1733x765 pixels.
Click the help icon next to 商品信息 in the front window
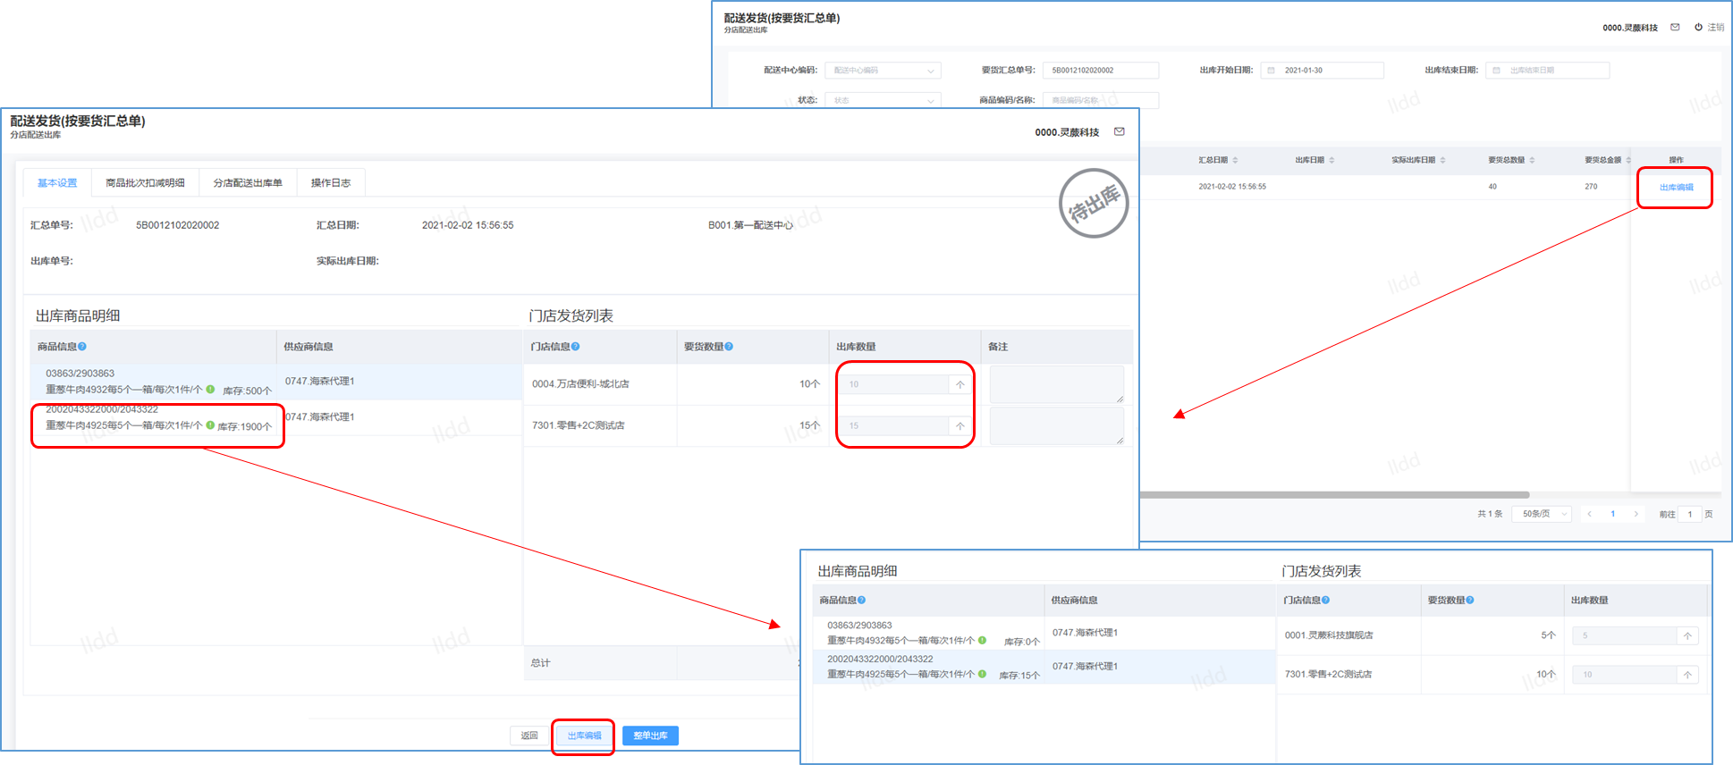[x=82, y=347]
